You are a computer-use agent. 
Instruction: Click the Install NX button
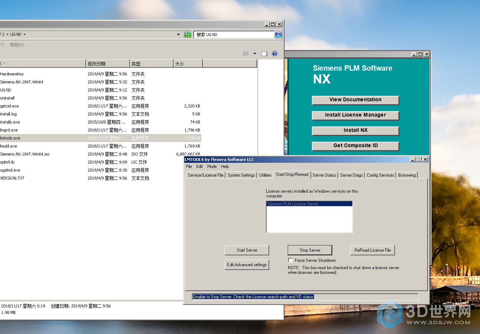click(355, 130)
